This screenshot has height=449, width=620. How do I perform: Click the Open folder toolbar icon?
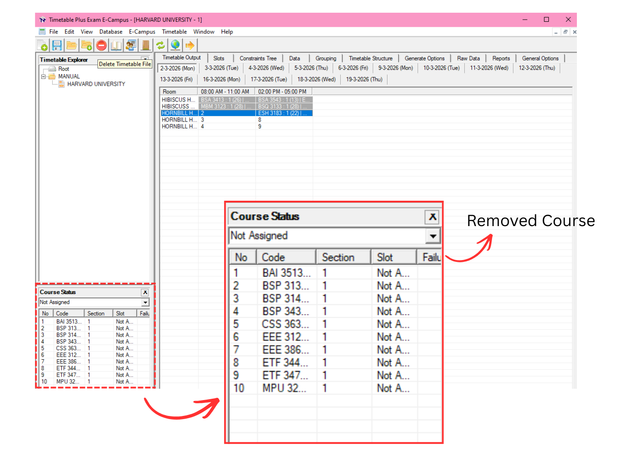click(71, 45)
